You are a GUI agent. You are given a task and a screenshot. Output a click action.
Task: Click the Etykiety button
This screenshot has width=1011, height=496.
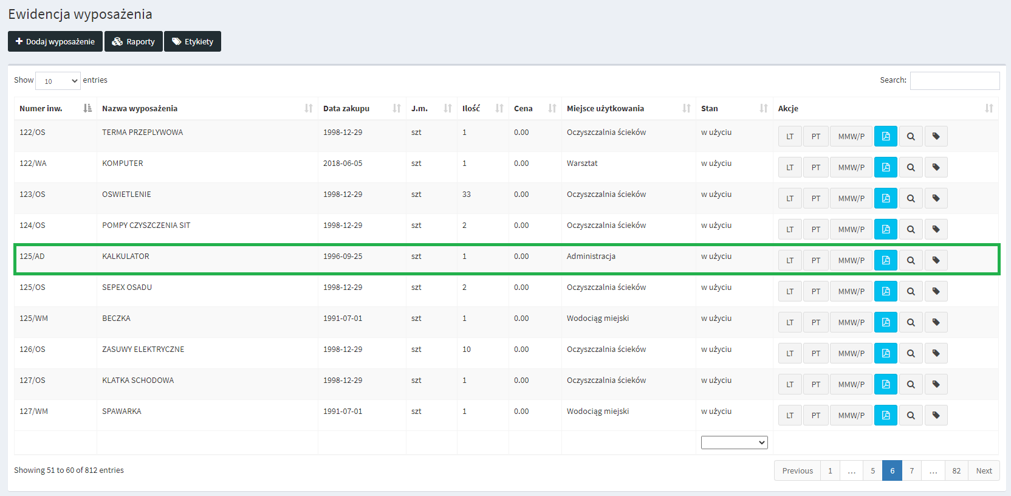193,41
